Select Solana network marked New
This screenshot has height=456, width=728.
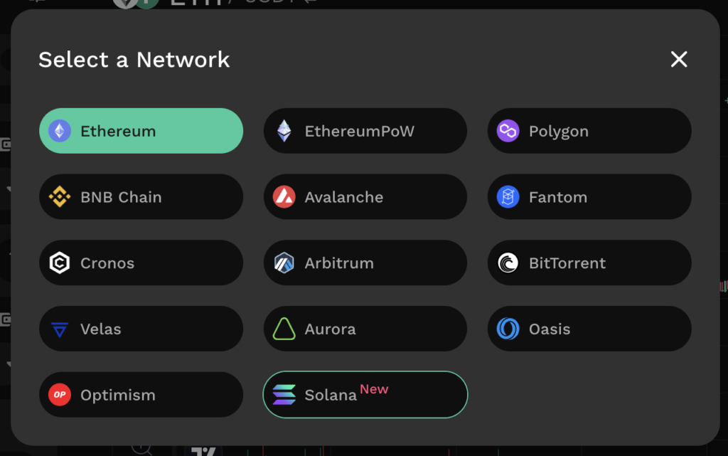pos(365,395)
